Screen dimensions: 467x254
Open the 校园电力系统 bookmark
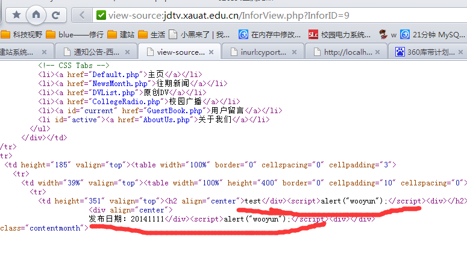339,35
